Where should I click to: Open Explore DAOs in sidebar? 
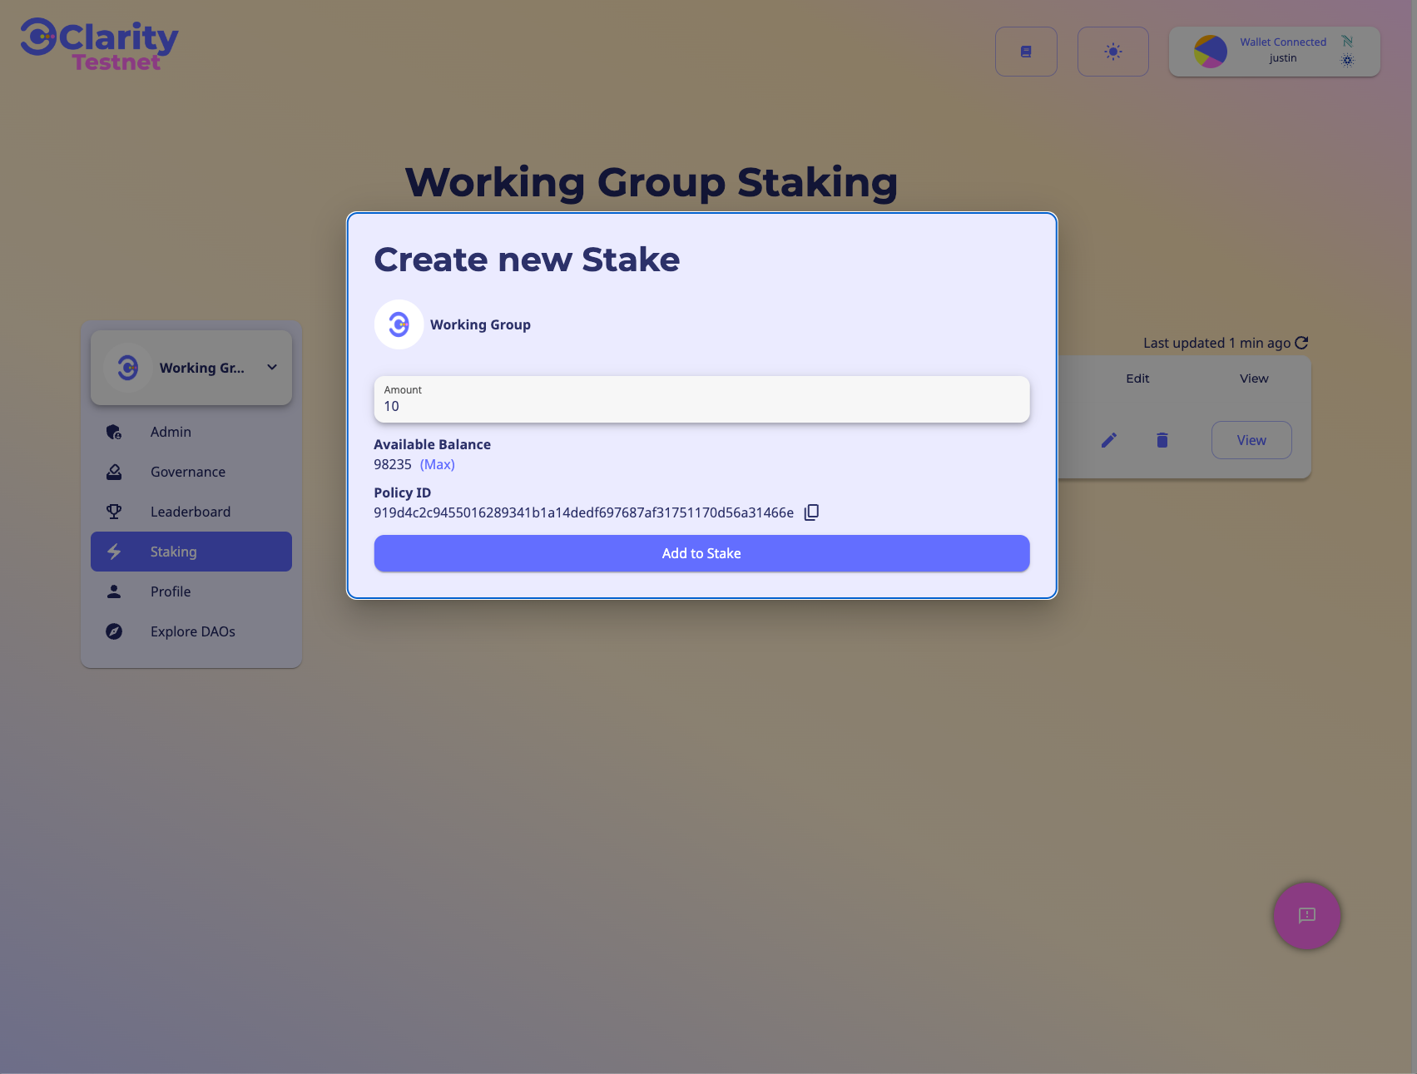tap(193, 631)
